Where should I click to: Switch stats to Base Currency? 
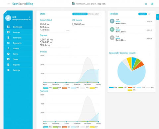coord(94,14)
